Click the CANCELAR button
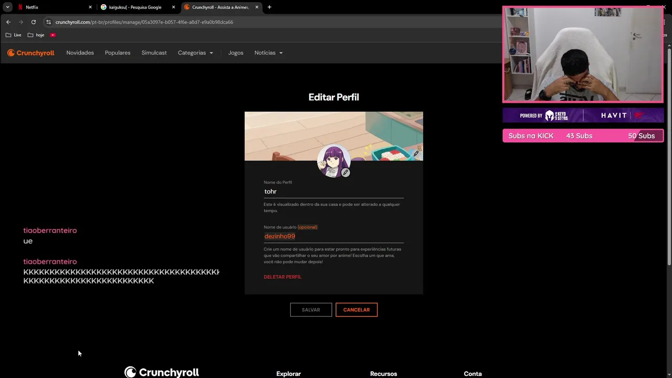The image size is (672, 378). pyautogui.click(x=356, y=310)
